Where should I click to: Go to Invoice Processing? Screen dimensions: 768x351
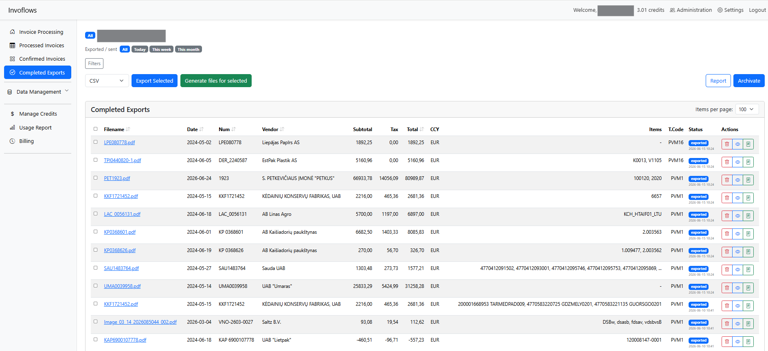38,32
